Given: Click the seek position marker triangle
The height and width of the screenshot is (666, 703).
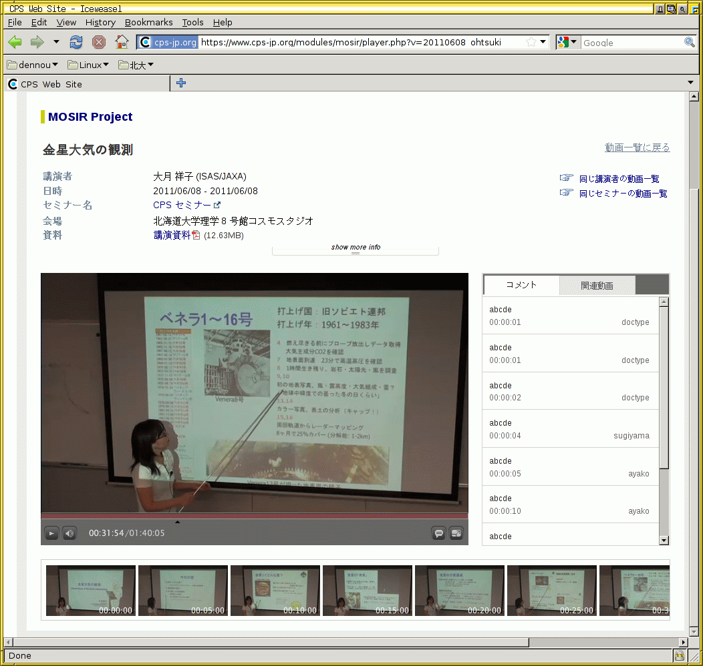Looking at the screenshot, I should pyautogui.click(x=177, y=522).
